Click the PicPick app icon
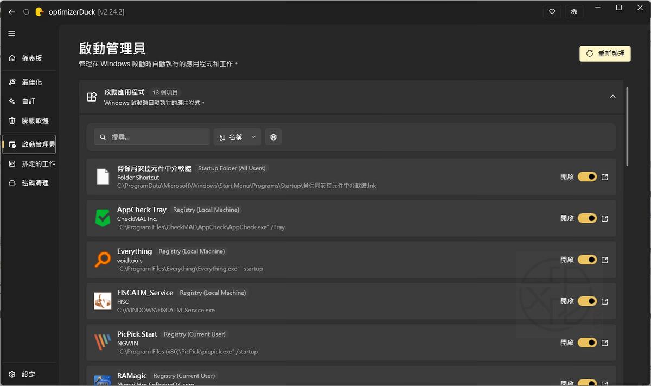The image size is (651, 386). click(x=103, y=343)
